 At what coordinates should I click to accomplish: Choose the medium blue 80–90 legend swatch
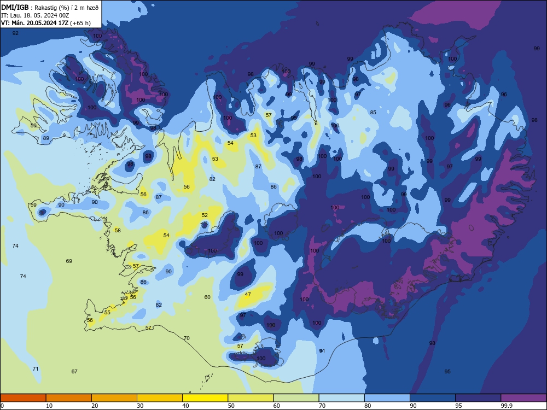(387, 398)
